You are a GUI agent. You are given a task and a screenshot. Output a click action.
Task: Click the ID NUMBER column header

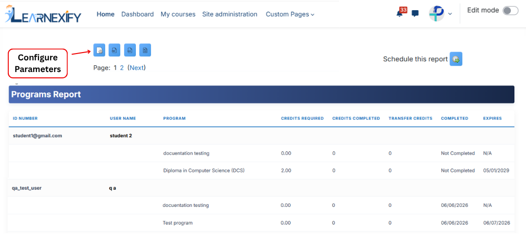pos(25,118)
